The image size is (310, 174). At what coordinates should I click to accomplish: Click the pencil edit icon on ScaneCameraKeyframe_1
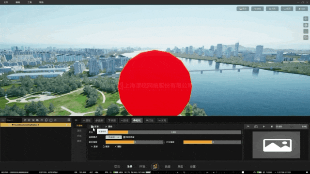click(67, 125)
